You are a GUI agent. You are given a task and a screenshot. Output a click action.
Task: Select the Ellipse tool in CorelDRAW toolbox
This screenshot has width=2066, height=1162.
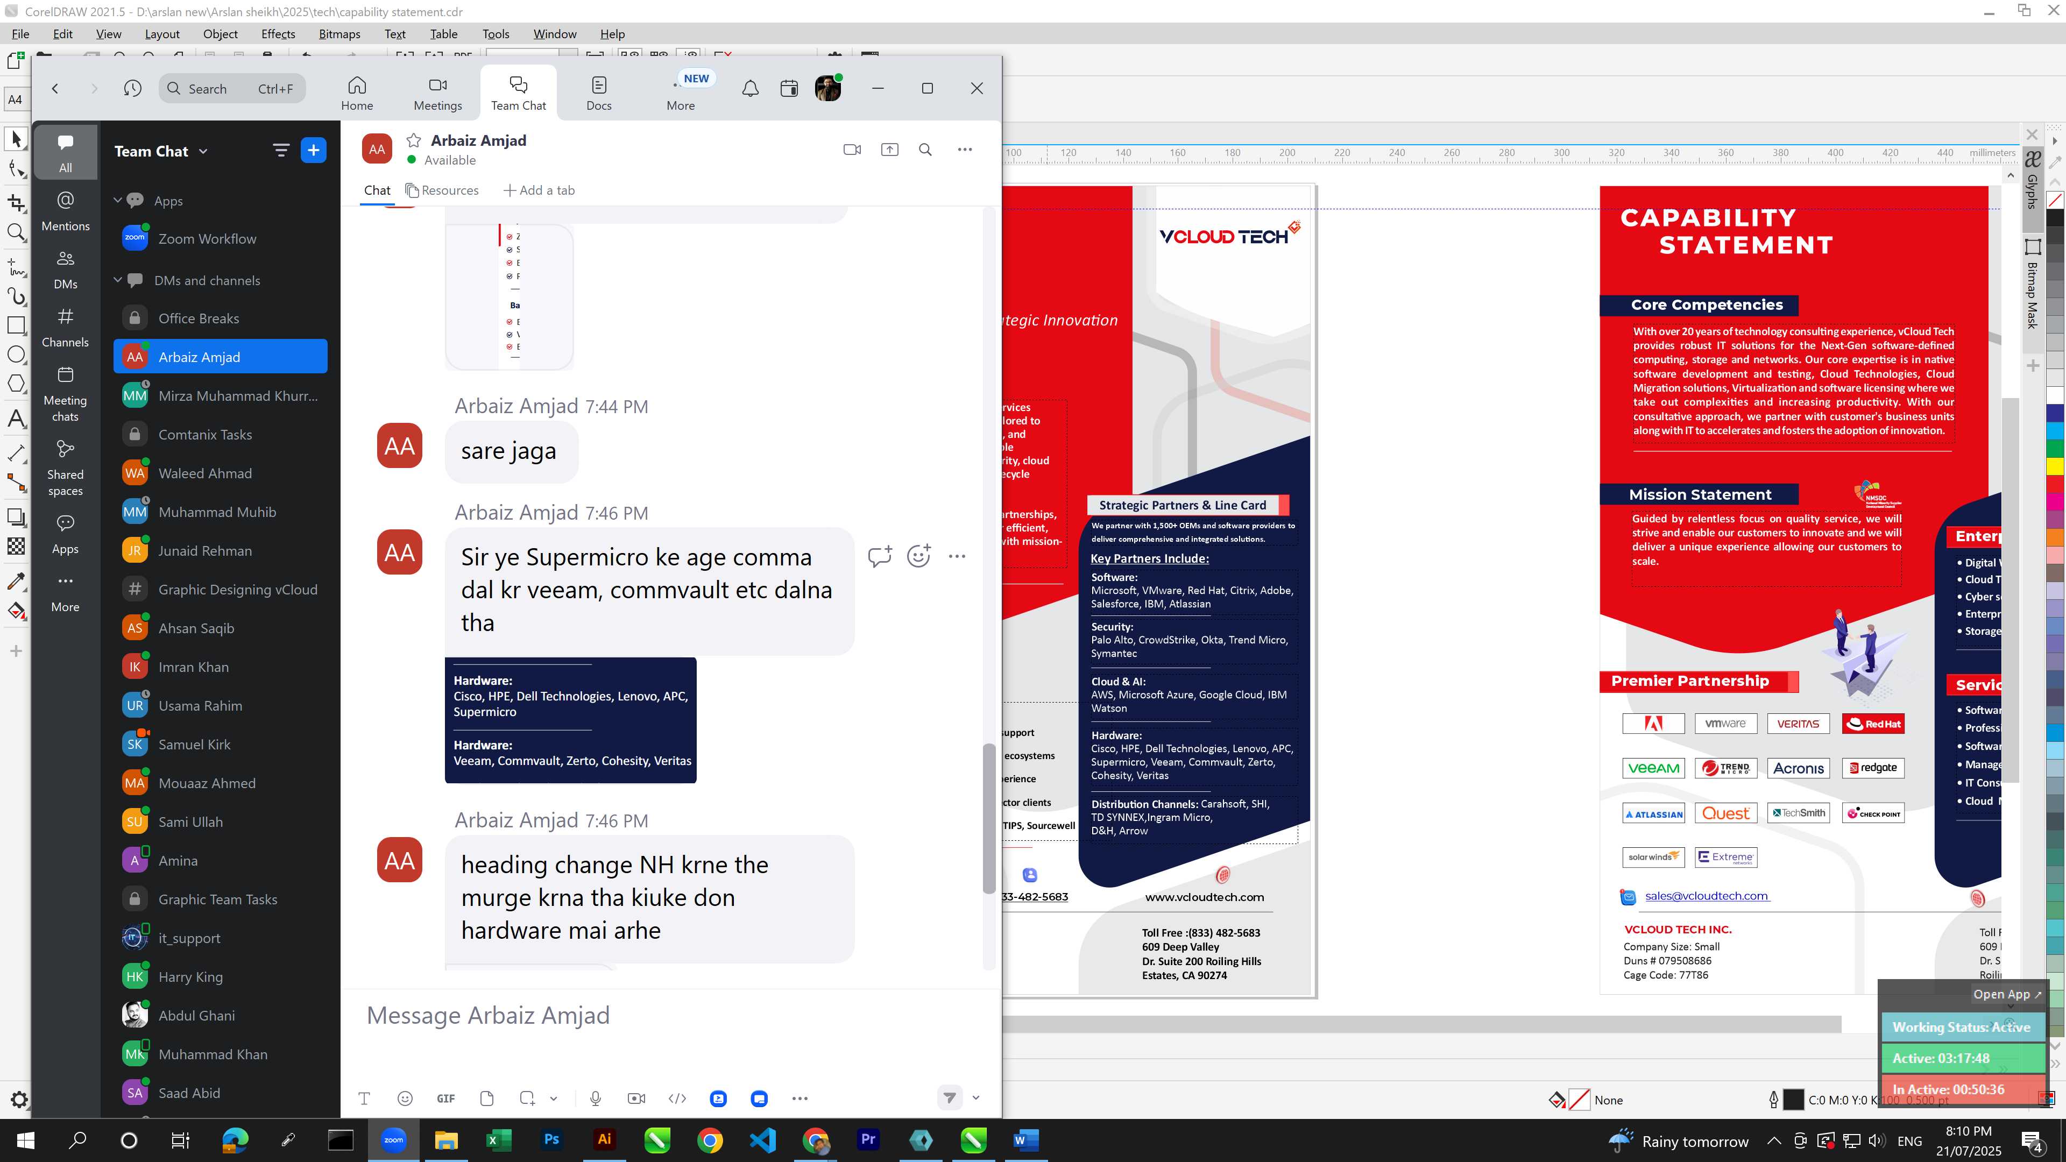(15, 355)
